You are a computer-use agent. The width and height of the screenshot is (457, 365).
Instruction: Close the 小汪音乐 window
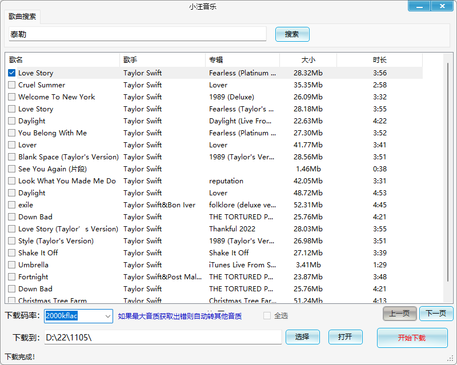pyautogui.click(x=442, y=6)
